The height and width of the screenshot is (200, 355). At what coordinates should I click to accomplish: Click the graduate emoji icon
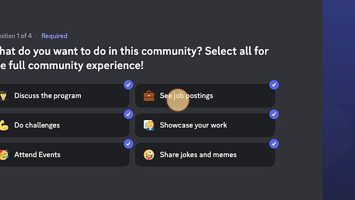tap(3, 96)
